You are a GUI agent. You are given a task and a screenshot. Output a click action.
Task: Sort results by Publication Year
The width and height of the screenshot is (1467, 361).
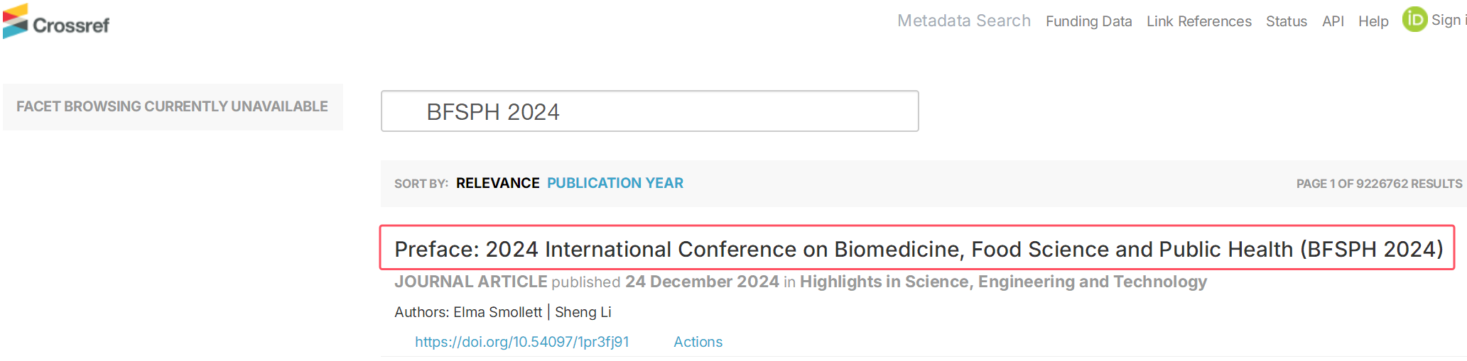coord(615,183)
